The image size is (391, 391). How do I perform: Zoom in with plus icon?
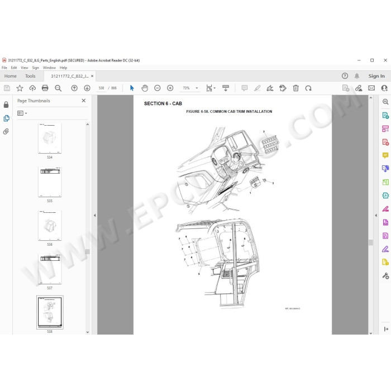coord(170,88)
